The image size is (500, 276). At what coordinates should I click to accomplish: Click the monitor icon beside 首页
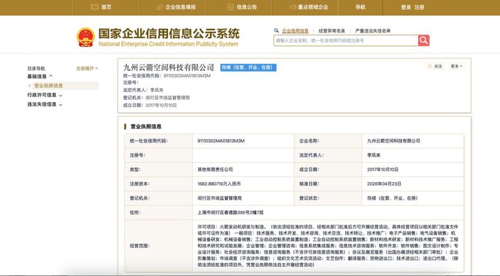coord(94,7)
